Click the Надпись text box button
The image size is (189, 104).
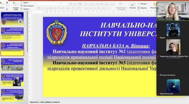point(142,8)
